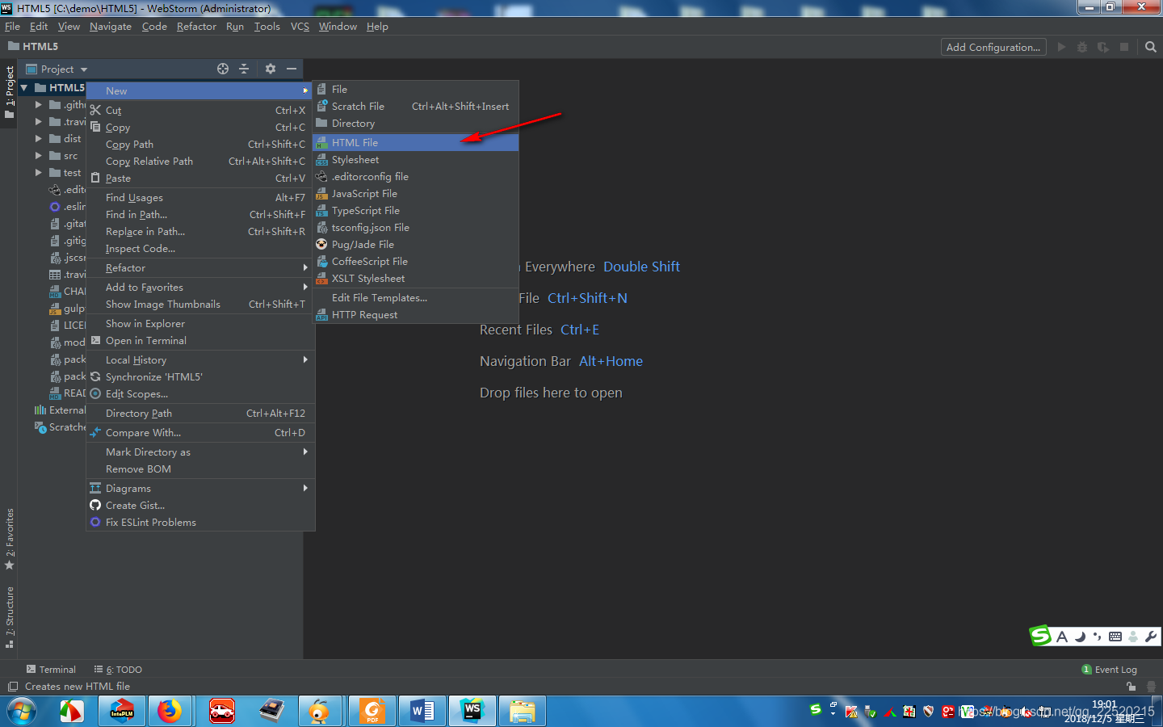This screenshot has width=1163, height=727.
Task: Collapse the HTML5 root project node arrow
Action: (24, 87)
